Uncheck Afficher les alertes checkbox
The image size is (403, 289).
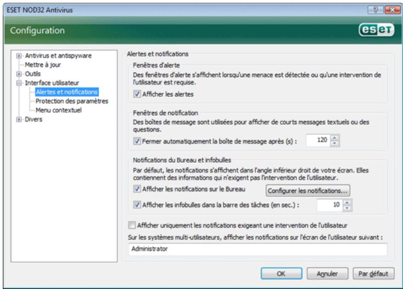pyautogui.click(x=137, y=94)
